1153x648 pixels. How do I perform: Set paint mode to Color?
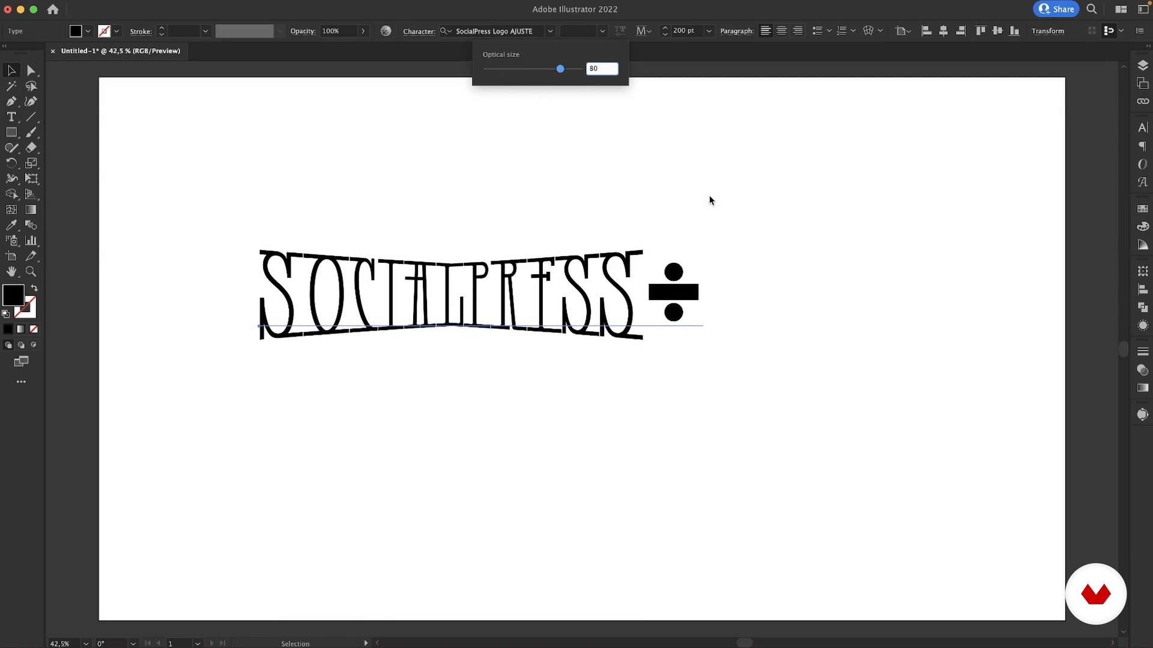click(x=8, y=329)
